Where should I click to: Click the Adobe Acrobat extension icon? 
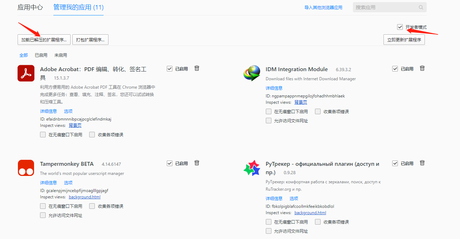[26, 73]
